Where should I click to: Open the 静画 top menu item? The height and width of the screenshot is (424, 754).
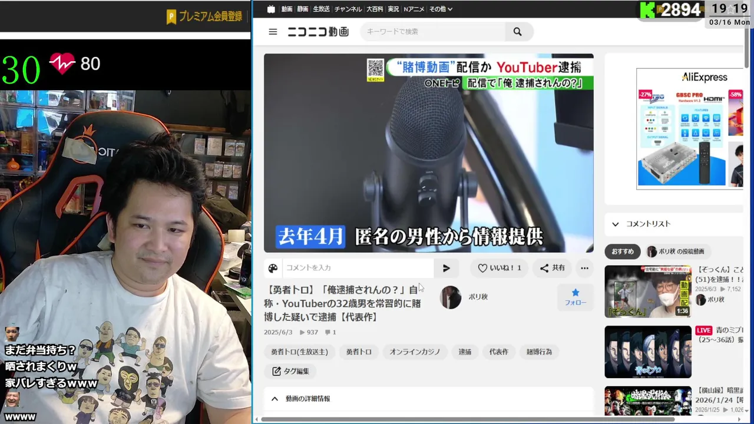[302, 9]
